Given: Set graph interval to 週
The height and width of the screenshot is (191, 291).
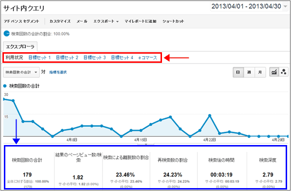Looking at the screenshot, I should (x=249, y=72).
